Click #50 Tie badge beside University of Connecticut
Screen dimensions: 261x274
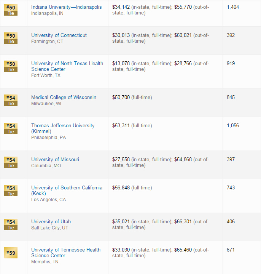[11, 38]
